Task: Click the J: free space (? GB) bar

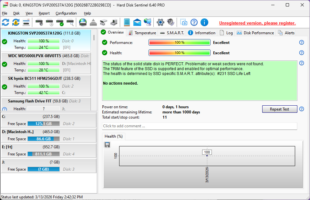Action: (x=44, y=169)
